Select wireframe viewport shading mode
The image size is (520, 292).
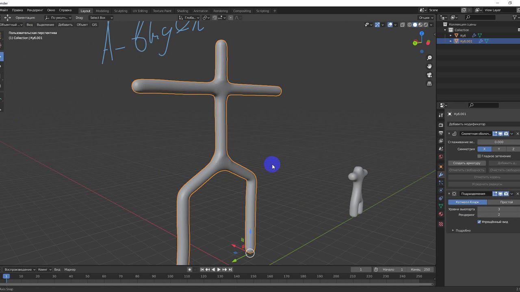pos(409,25)
